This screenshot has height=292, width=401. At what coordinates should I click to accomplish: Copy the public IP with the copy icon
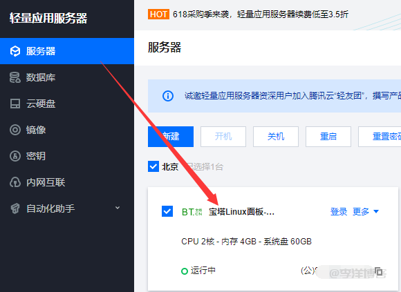(x=379, y=271)
